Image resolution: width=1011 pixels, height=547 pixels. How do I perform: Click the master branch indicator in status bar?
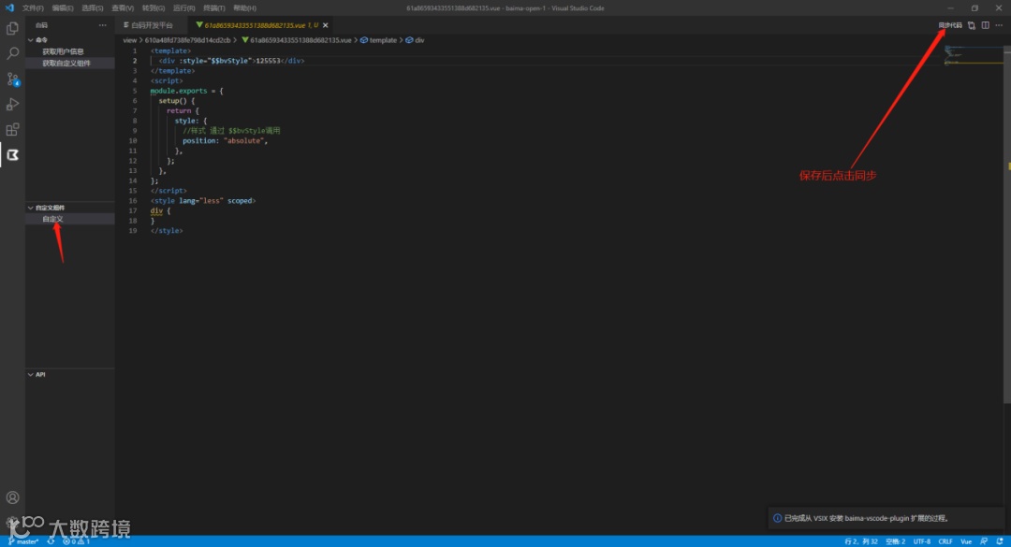(23, 541)
